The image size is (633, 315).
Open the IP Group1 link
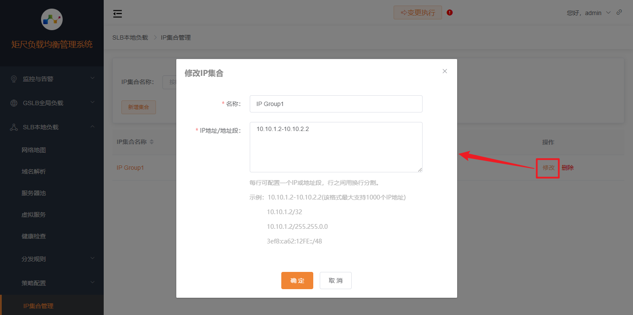click(x=130, y=168)
